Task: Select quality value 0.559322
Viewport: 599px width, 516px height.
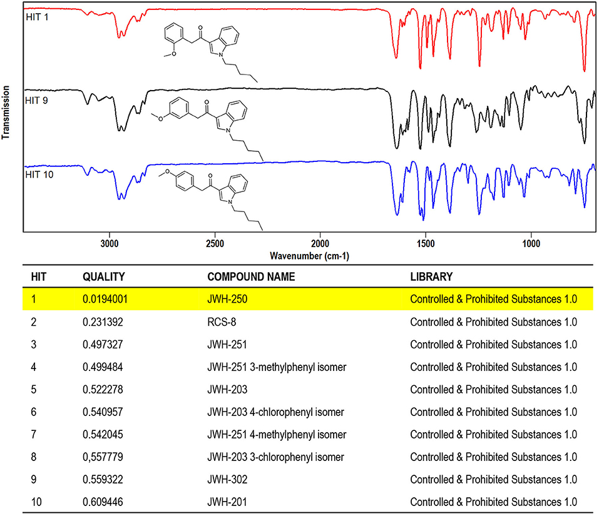Action: 103,479
